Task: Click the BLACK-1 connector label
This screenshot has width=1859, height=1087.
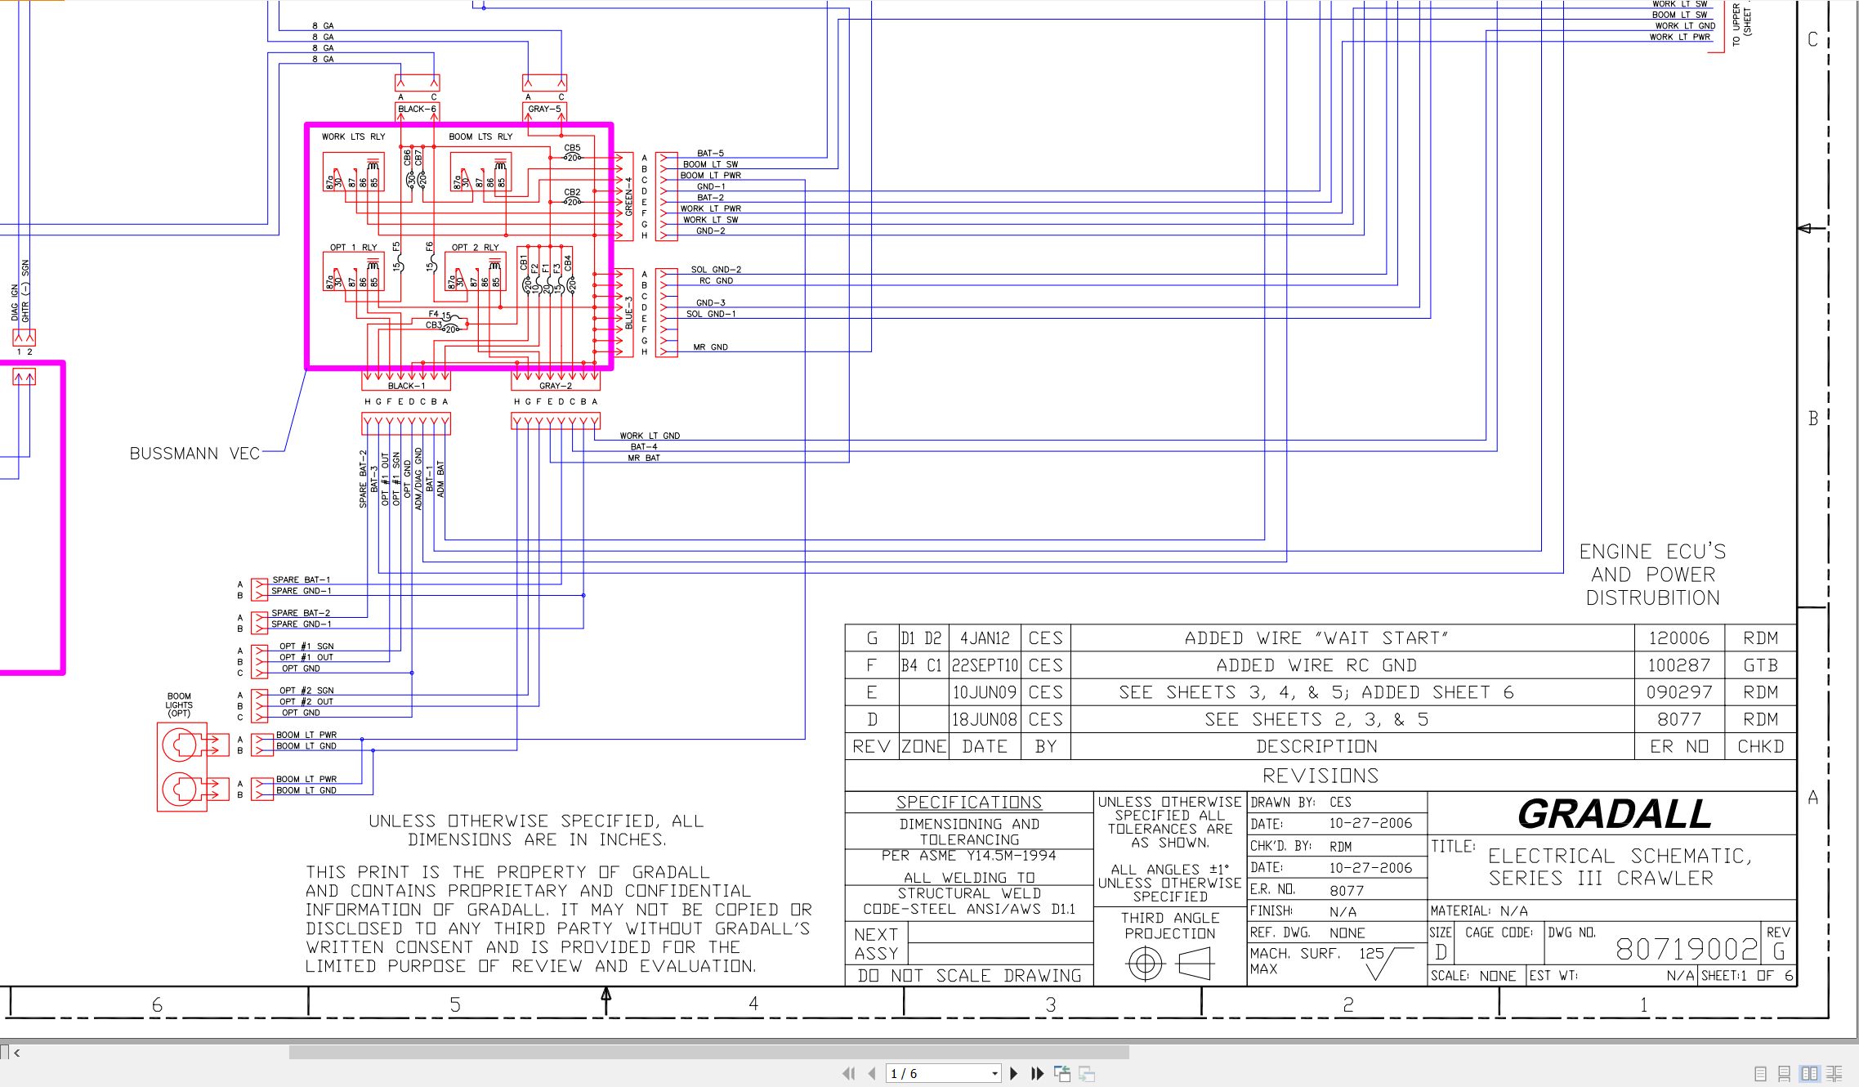Action: click(406, 386)
